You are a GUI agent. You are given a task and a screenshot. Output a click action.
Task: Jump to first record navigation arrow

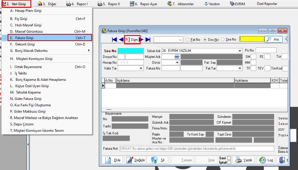[x=115, y=39]
